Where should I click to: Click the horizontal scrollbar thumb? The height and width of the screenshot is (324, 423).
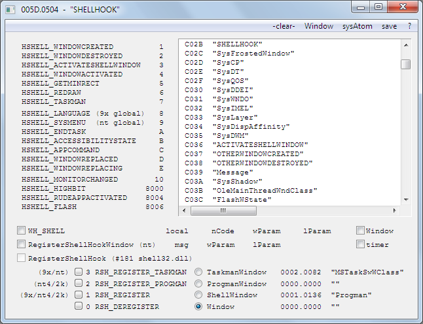231,210
